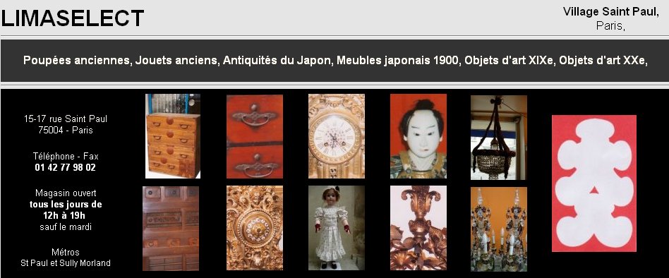Click the phone number 01 42 77 98 02
This screenshot has width=669, height=278.
66,167
